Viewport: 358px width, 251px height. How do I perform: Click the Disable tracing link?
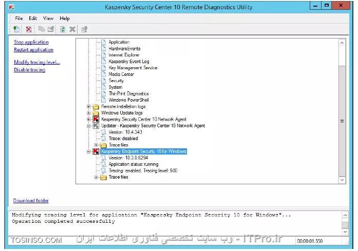30,70
